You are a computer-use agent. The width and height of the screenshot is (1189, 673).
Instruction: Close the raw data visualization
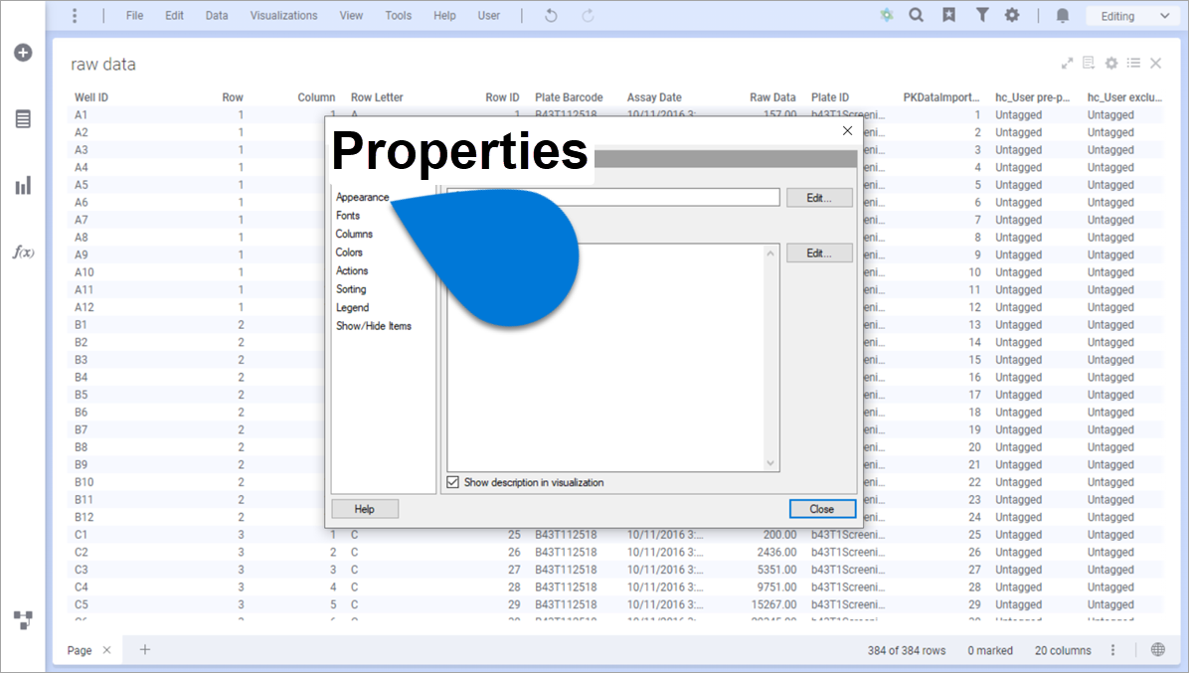tap(1155, 64)
